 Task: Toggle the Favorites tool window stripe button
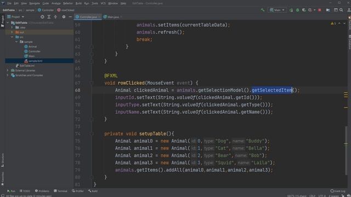click(x=2, y=179)
